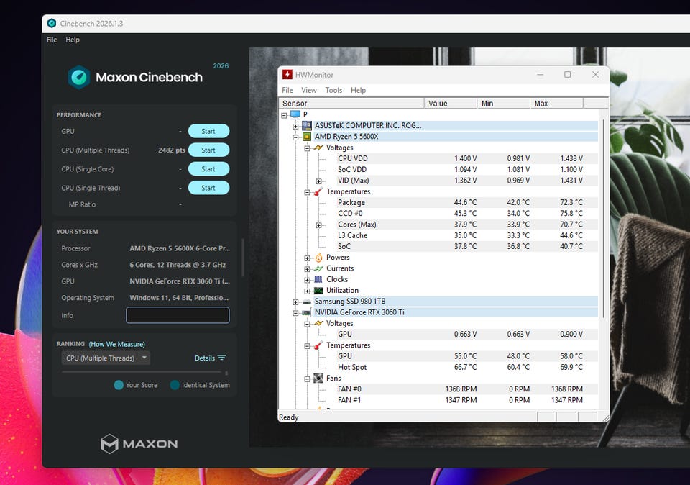690x485 pixels.
Task: Expand the VID (Max) row
Action: pos(318,181)
